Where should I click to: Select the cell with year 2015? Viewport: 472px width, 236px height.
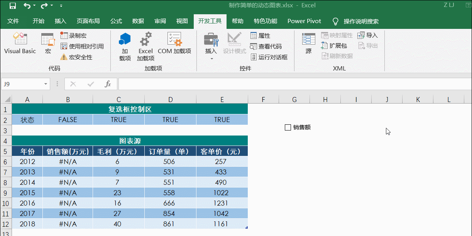coord(27,192)
